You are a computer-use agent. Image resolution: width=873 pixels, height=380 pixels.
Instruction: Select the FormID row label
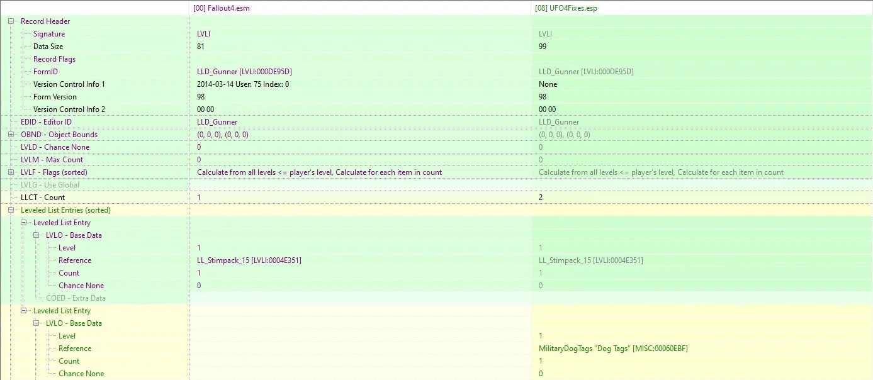tap(45, 72)
